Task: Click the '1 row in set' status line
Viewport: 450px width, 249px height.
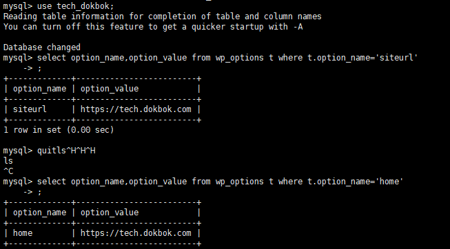Action: (59, 130)
